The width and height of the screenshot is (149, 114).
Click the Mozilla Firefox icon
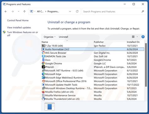[x=43, y=92]
